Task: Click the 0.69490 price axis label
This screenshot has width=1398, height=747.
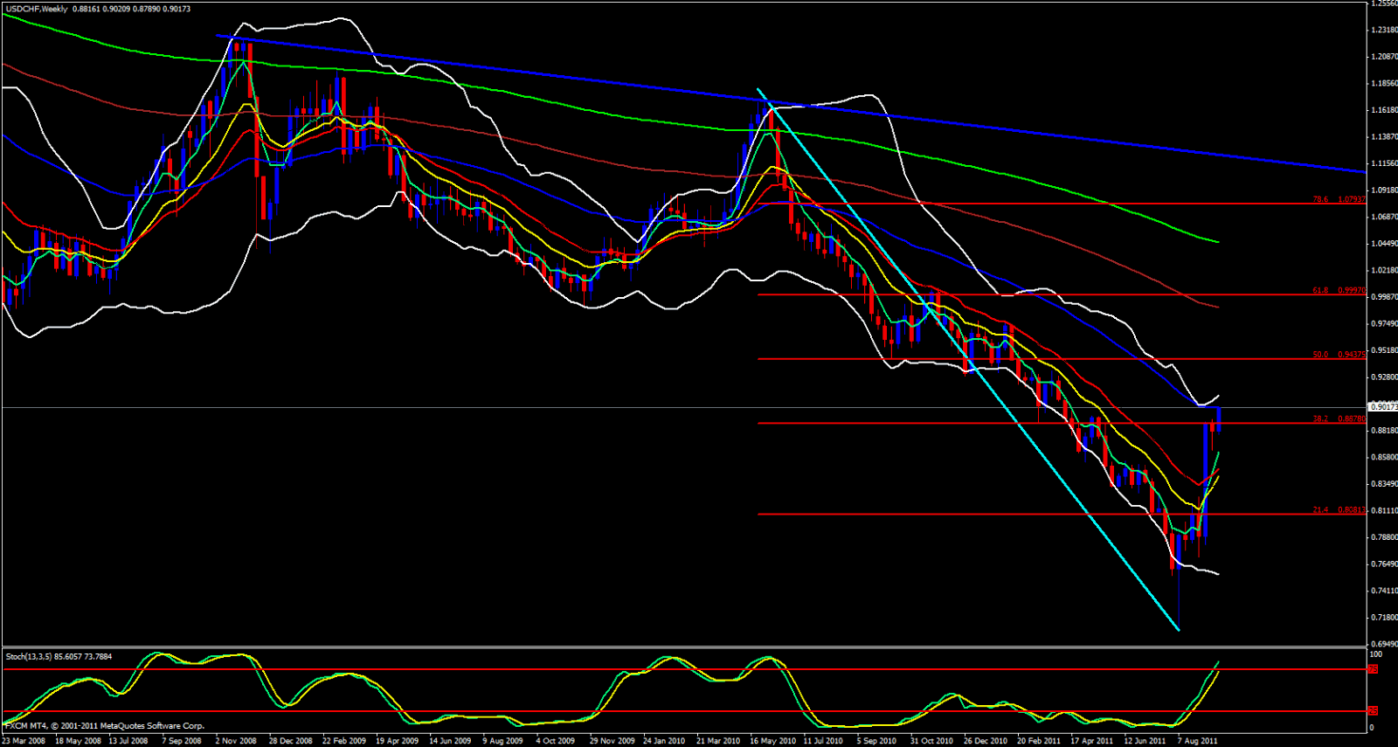Action: coord(1383,644)
